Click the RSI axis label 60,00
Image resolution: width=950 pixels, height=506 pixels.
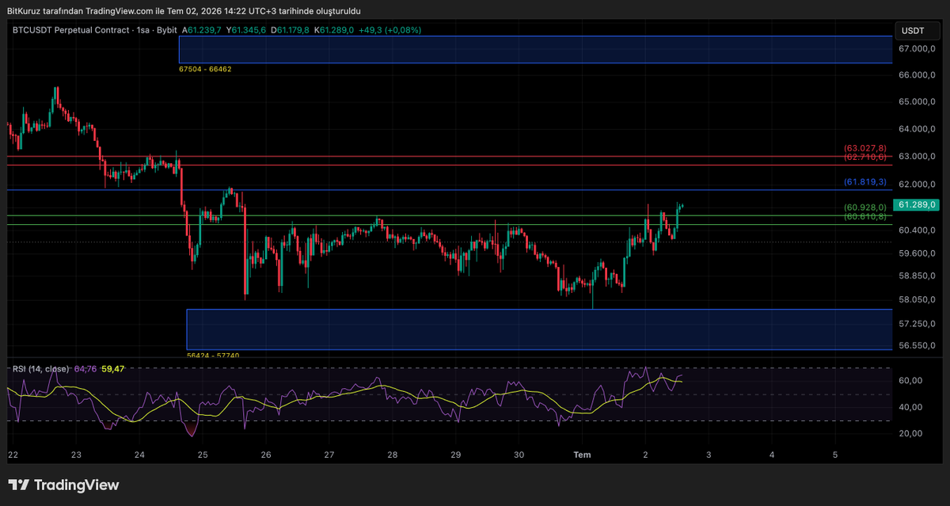click(911, 380)
